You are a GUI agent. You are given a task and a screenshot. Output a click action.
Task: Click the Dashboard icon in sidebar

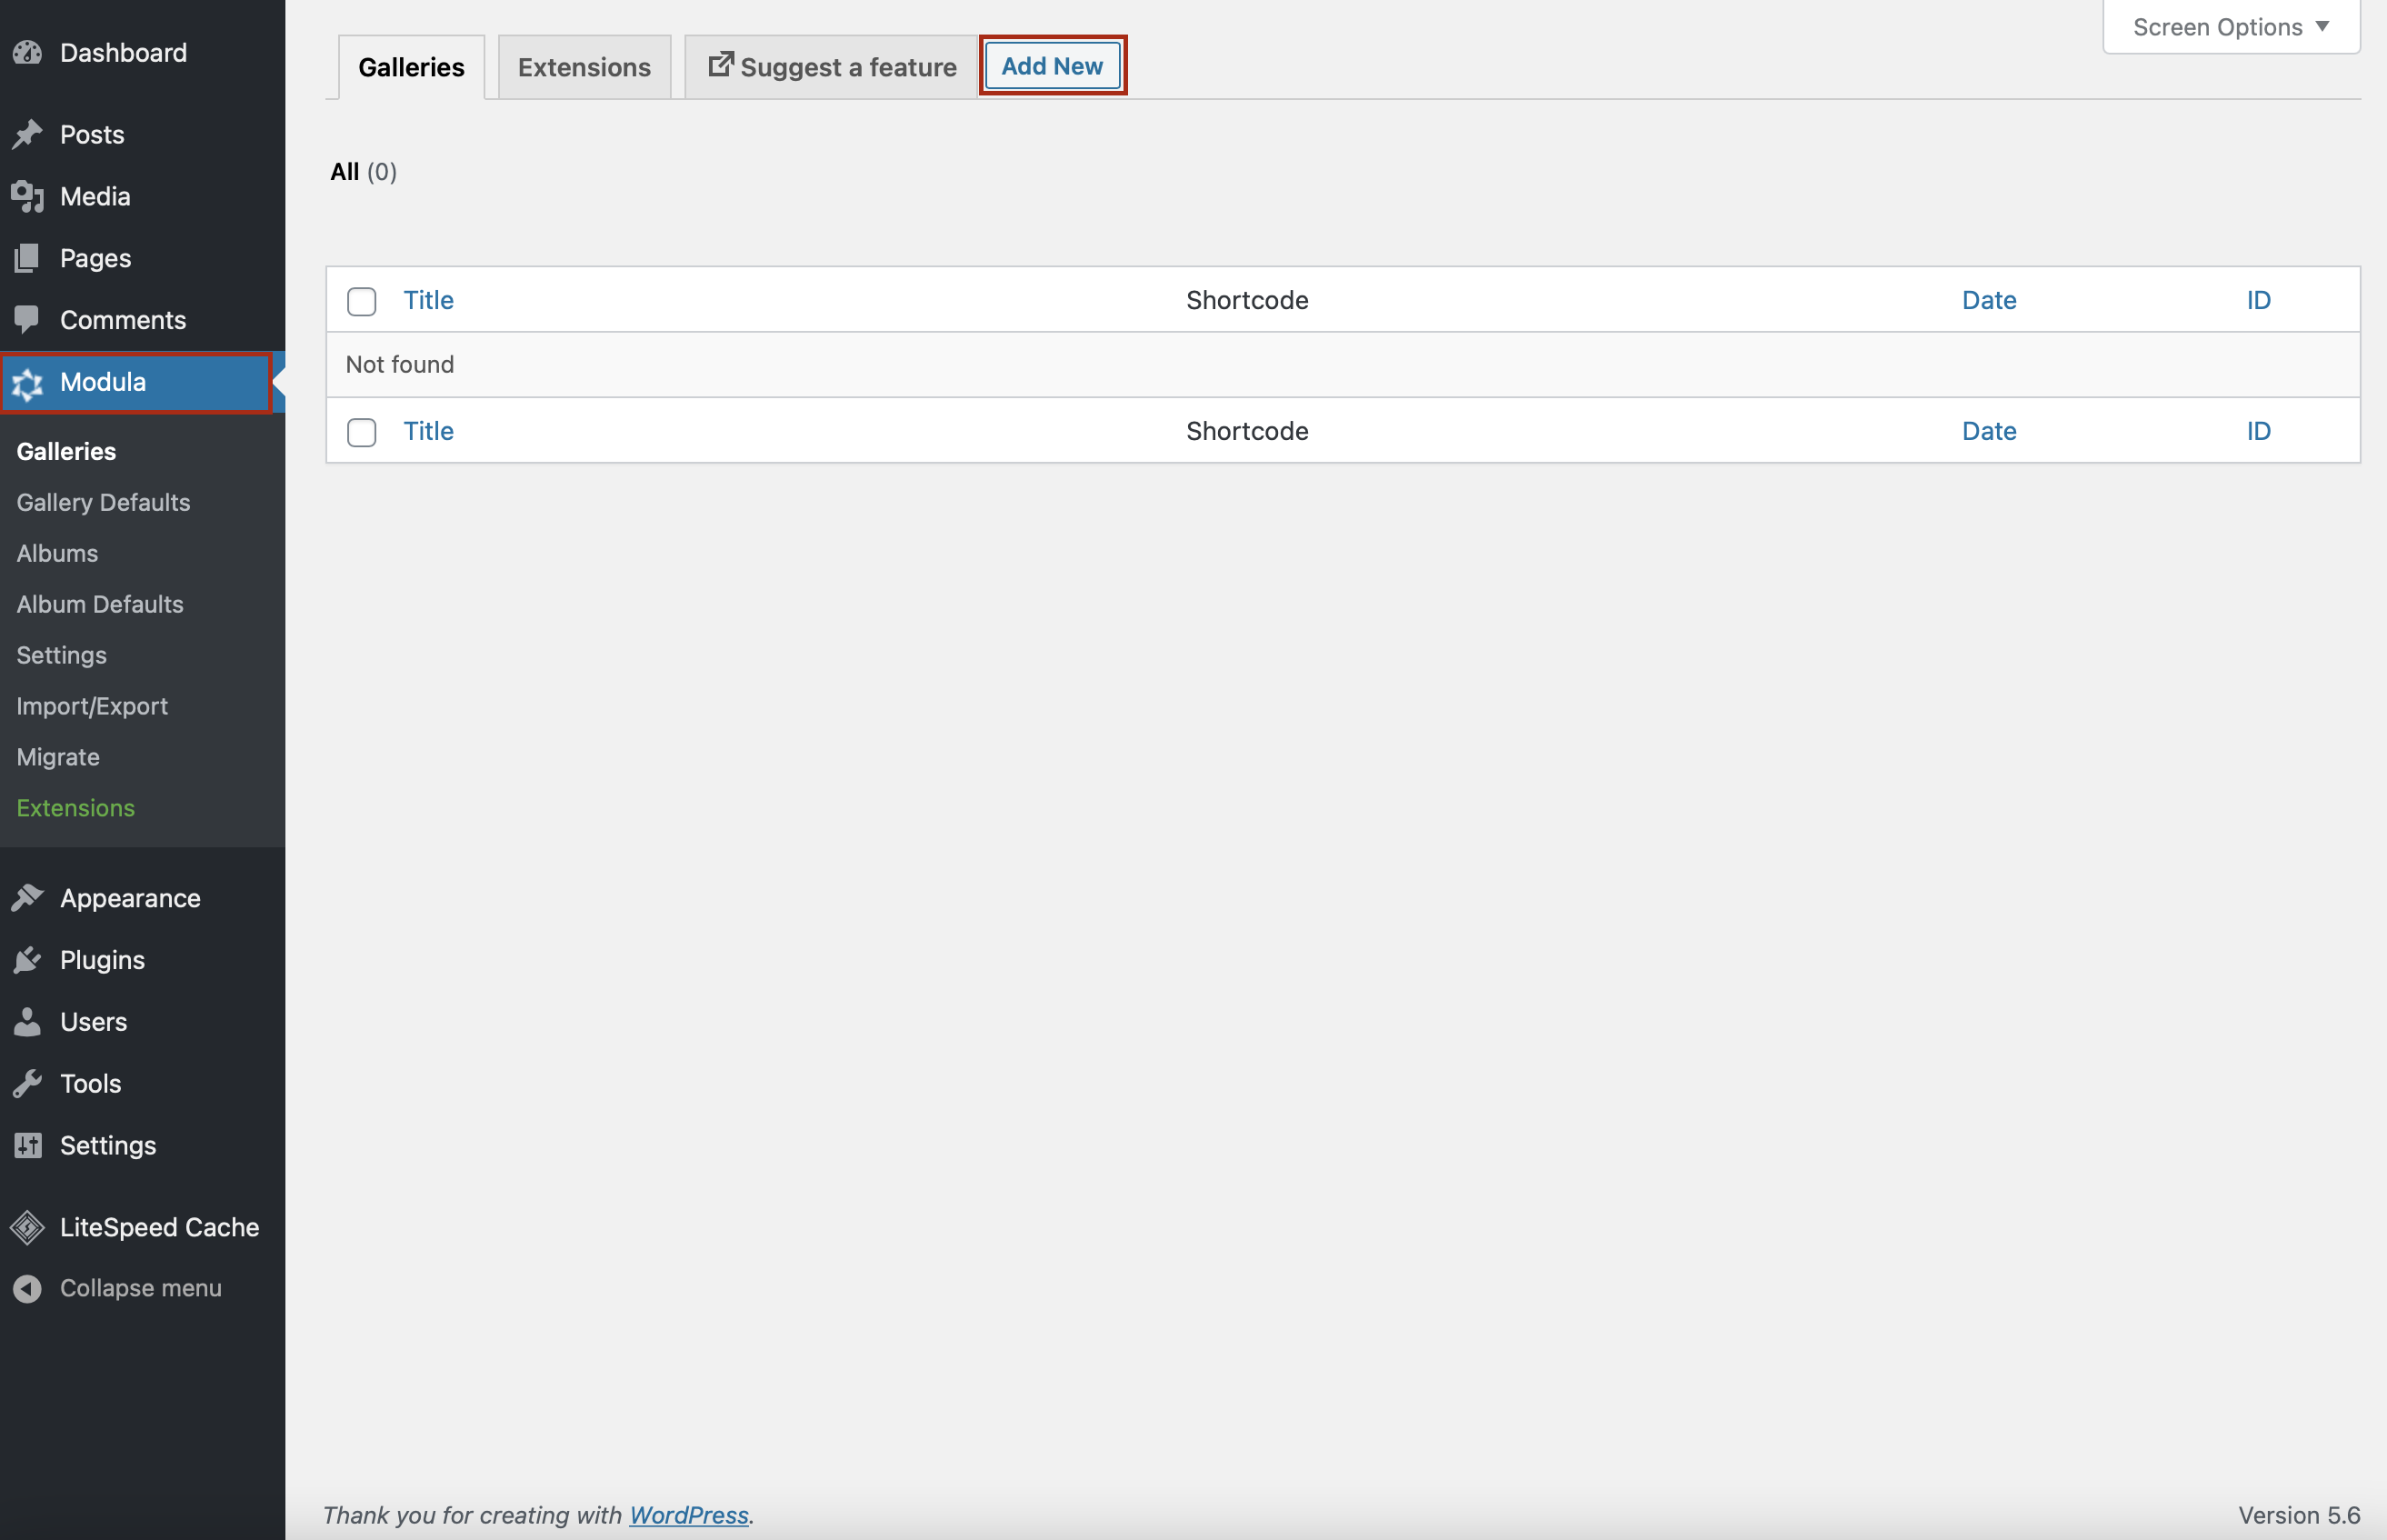28,49
